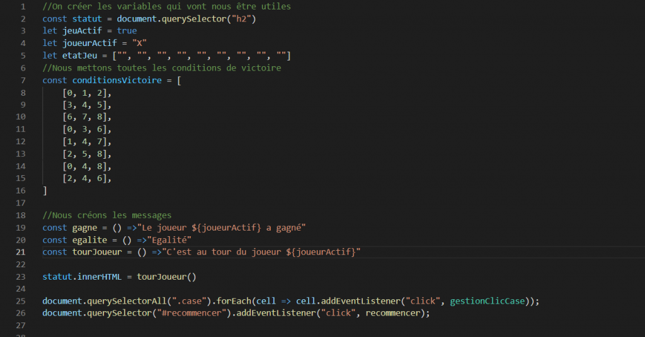Click the array '[0, 3, 6],'
The height and width of the screenshot is (337, 645).
click(x=87, y=129)
